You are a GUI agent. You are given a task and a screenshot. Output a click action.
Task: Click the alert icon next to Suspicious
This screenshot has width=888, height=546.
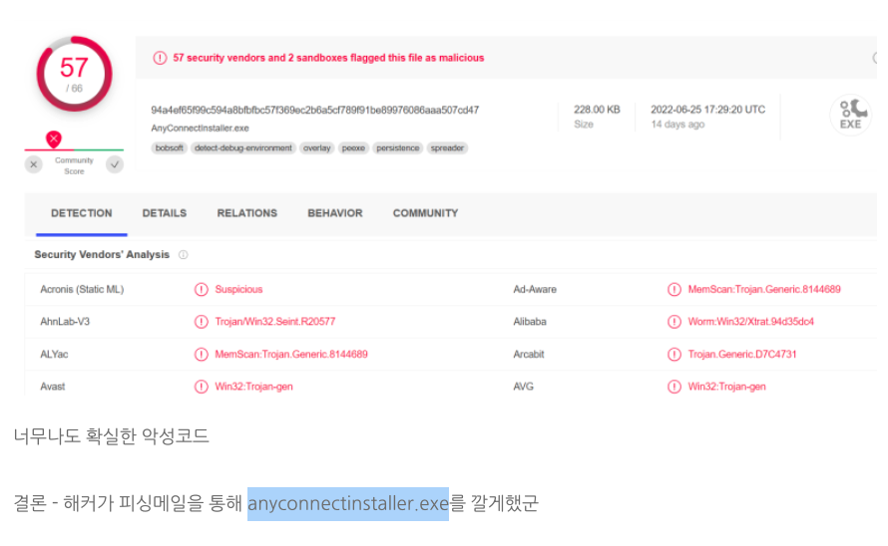pos(201,290)
